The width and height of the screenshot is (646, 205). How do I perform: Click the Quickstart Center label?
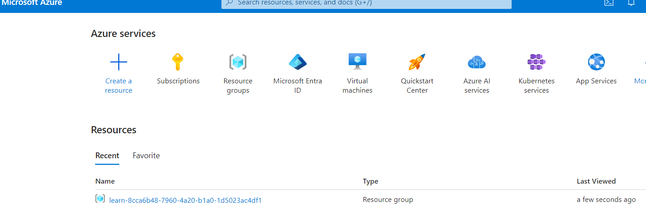pos(417,86)
